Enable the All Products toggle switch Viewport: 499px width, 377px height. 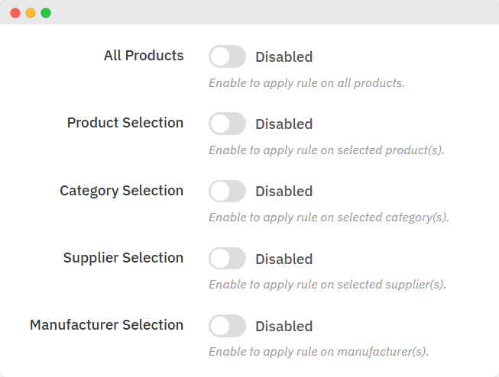tap(227, 56)
